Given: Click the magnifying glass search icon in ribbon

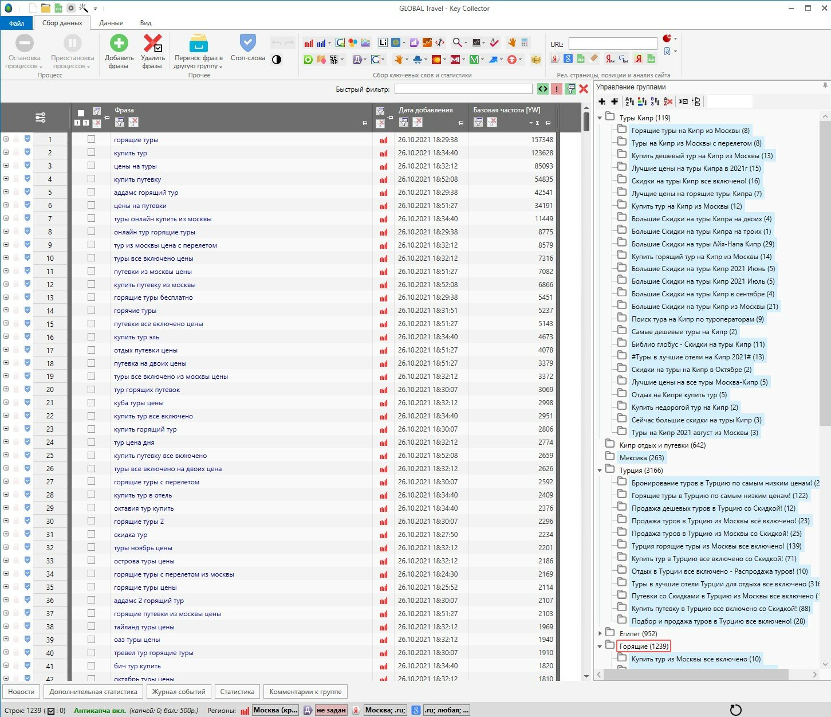Looking at the screenshot, I should point(457,42).
